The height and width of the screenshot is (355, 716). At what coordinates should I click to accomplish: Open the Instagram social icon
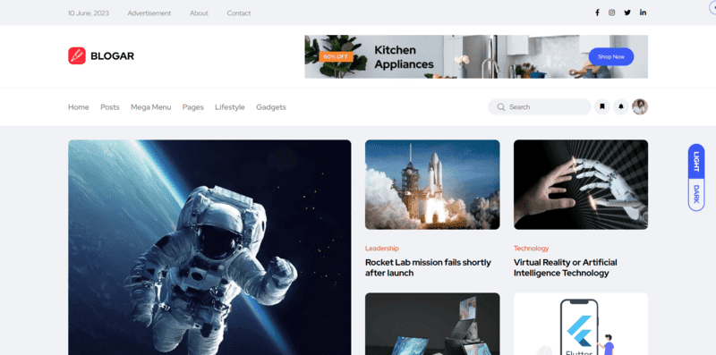click(x=611, y=13)
